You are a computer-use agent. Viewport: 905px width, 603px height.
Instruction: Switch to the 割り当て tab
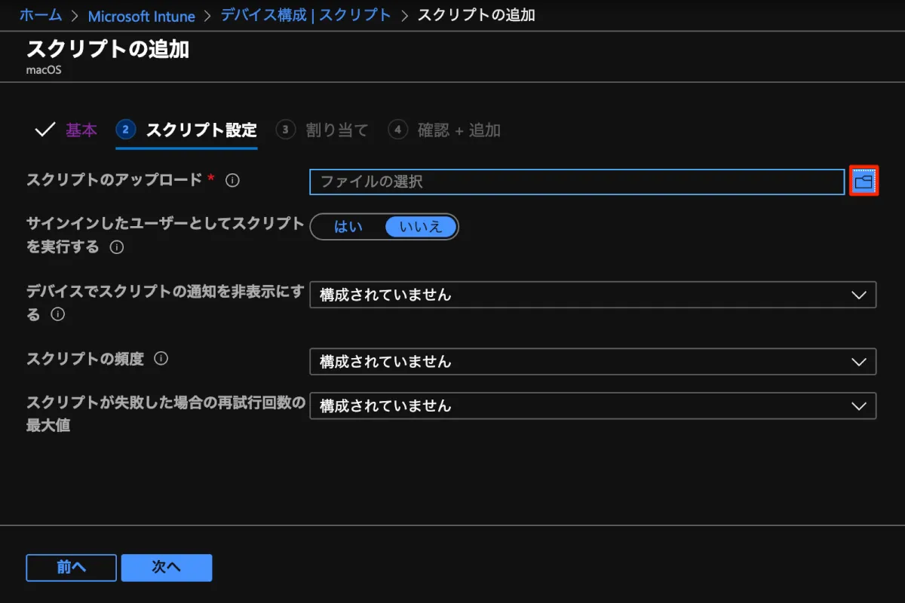(336, 130)
